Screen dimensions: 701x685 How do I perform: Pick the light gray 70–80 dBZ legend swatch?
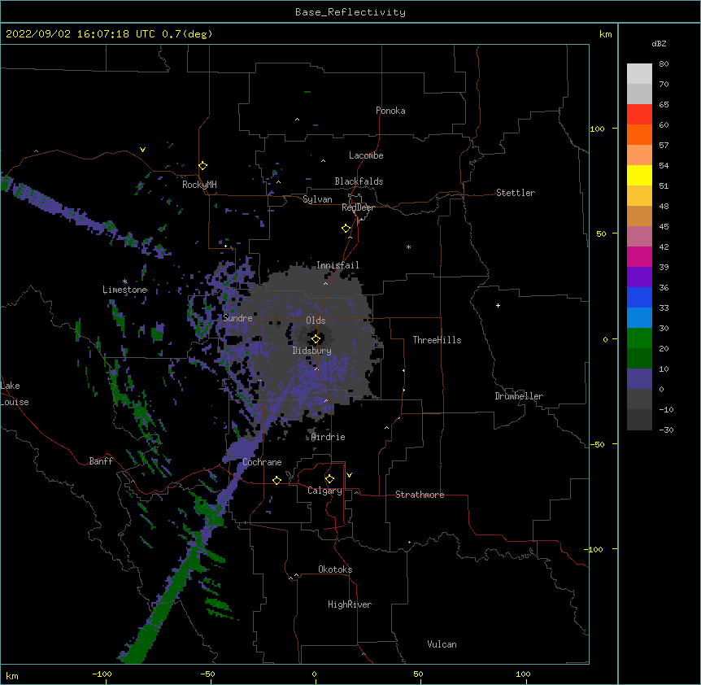click(x=639, y=74)
